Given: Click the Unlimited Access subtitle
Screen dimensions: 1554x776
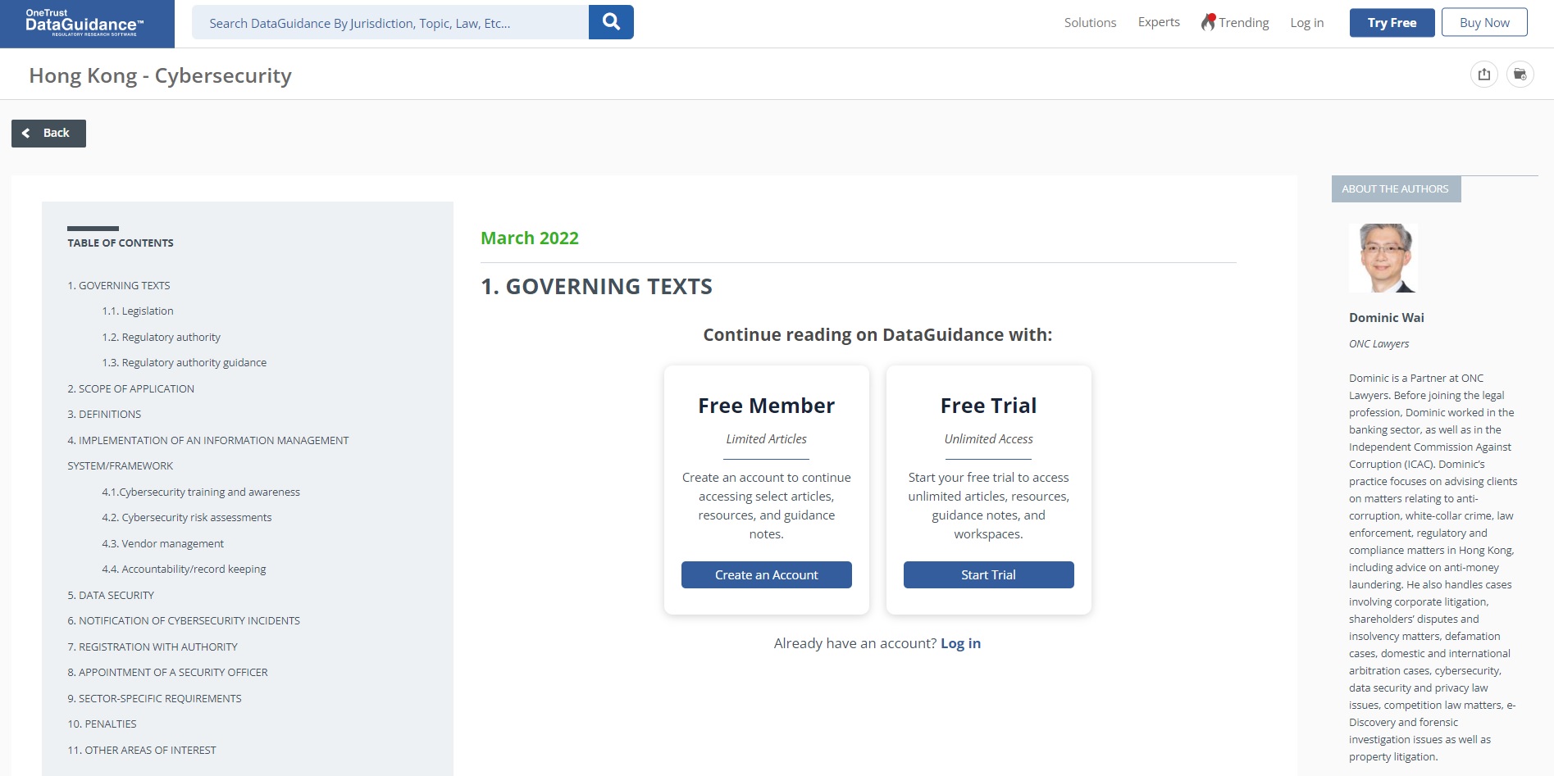Looking at the screenshot, I should point(988,438).
